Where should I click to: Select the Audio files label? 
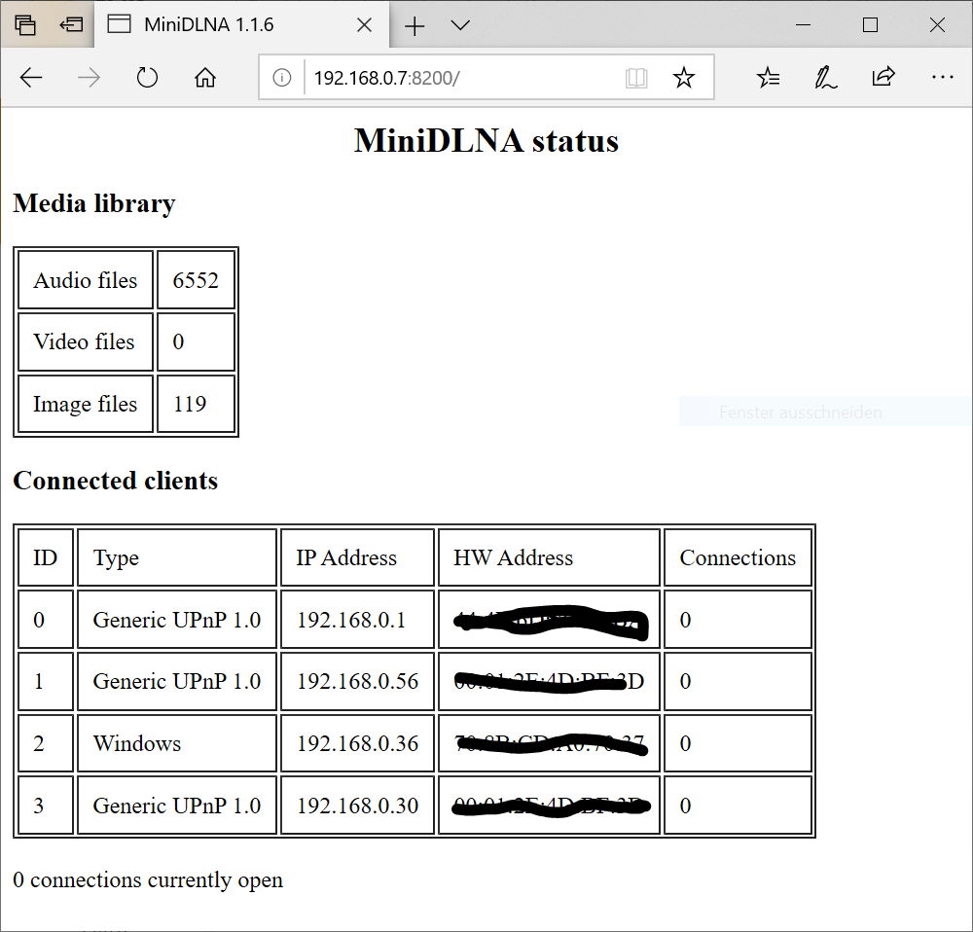click(86, 280)
